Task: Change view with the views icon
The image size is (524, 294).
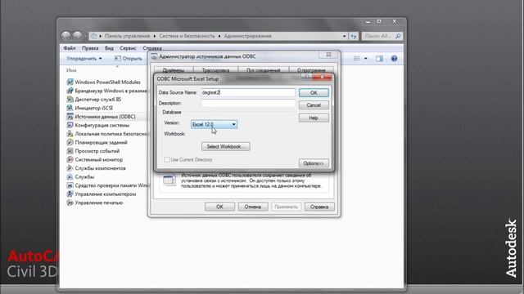Action: coord(357,59)
